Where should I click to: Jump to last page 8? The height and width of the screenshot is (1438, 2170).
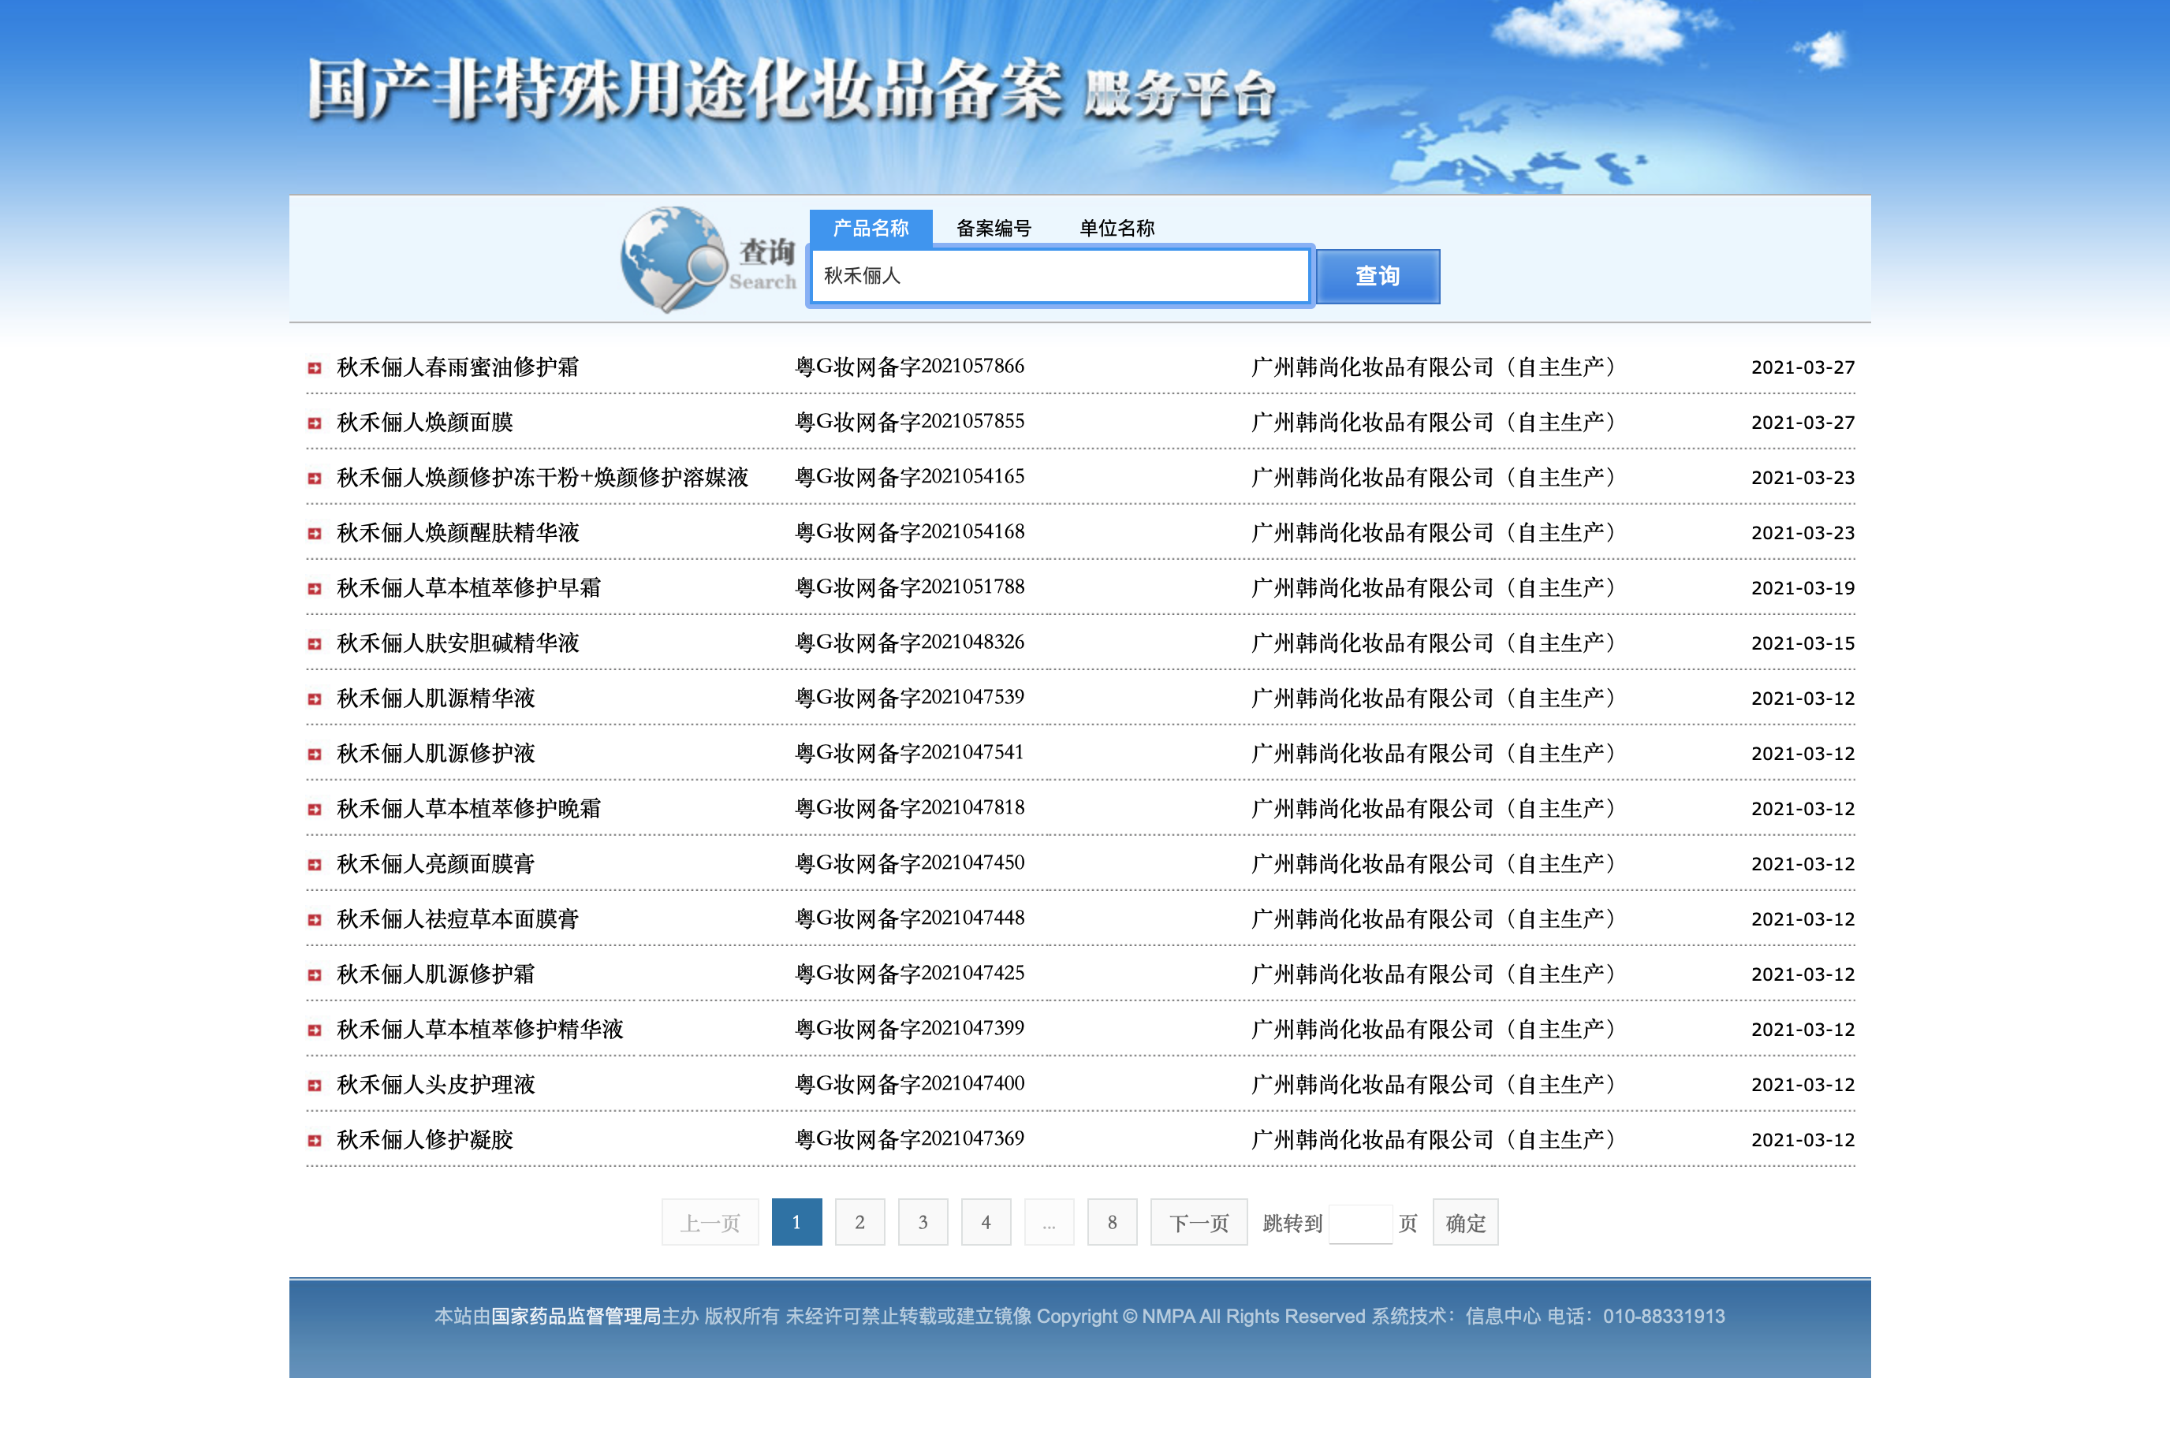coord(1112,1223)
